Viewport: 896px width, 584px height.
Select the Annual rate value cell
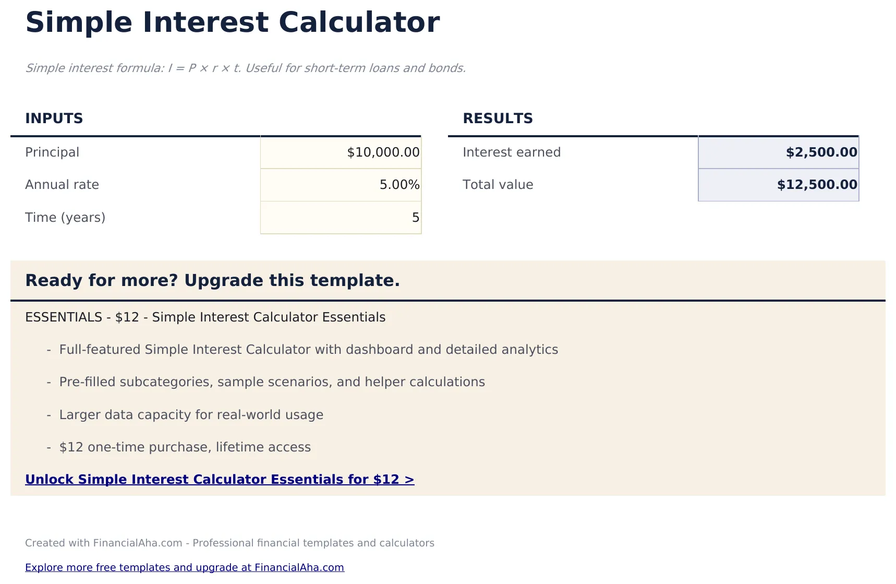[340, 184]
